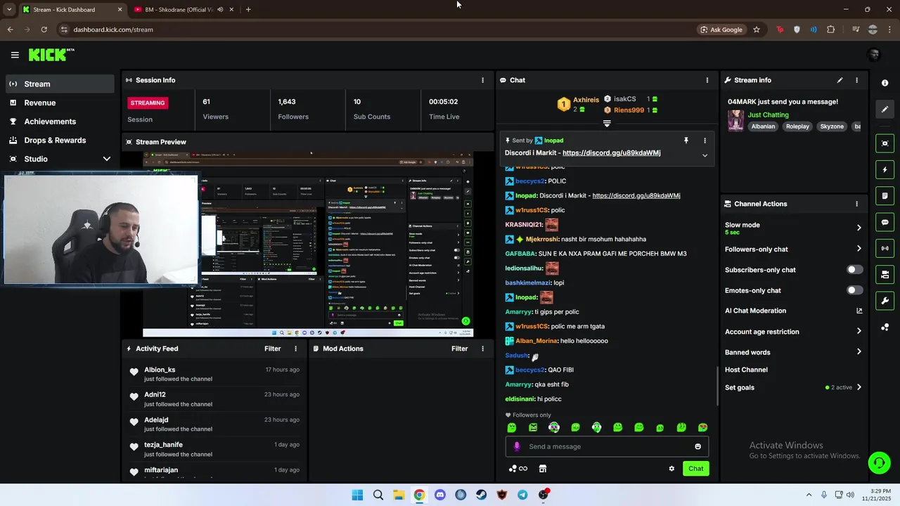
Task: Open the info icon in right sidebar
Action: point(885,83)
